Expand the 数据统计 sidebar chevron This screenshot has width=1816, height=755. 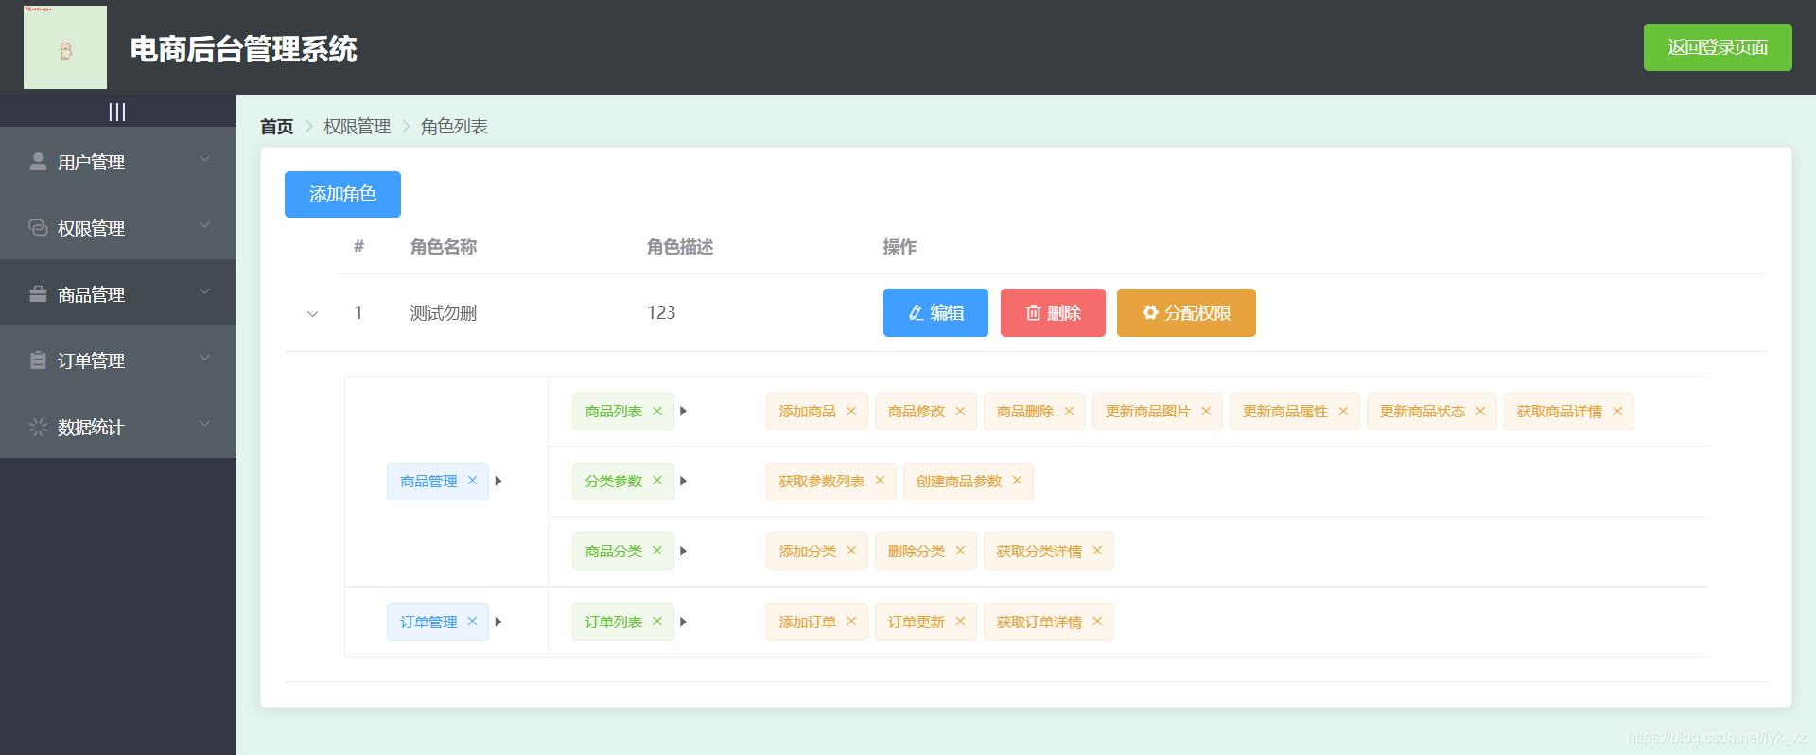click(205, 424)
